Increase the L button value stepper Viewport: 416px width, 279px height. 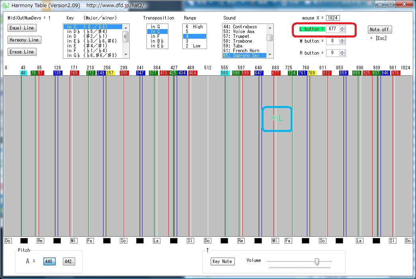342,28
